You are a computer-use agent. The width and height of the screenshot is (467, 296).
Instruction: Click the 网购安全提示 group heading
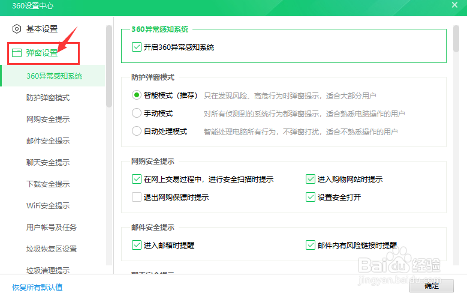pos(153,161)
